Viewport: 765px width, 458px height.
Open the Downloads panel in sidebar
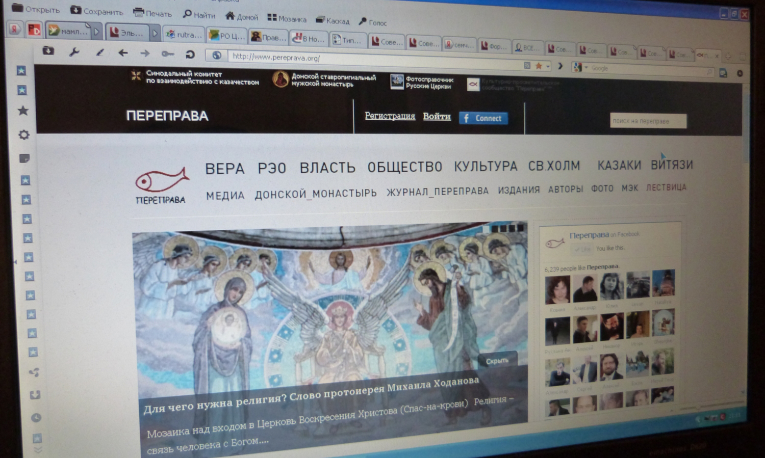point(35,395)
